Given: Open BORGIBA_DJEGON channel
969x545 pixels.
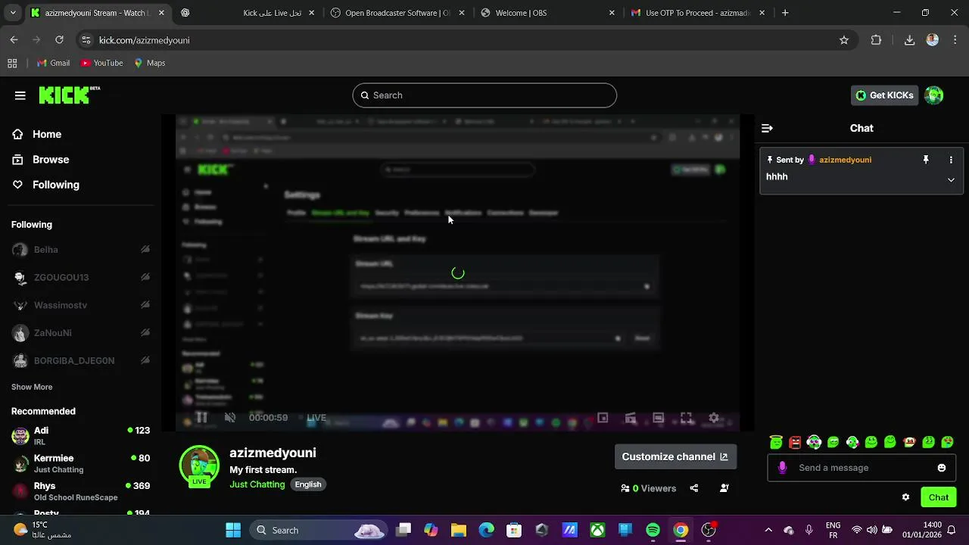Looking at the screenshot, I should pyautogui.click(x=80, y=361).
